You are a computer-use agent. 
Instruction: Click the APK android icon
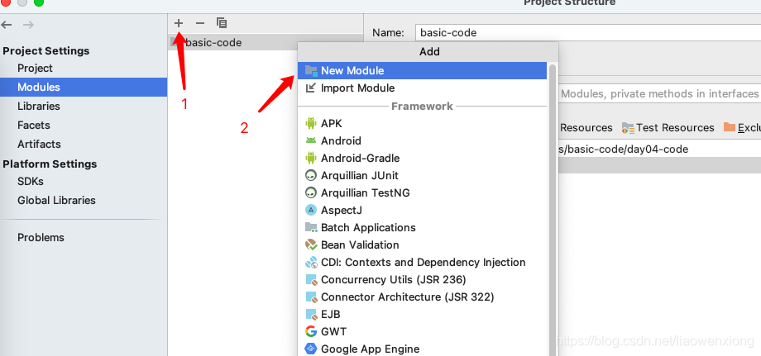[x=311, y=124]
